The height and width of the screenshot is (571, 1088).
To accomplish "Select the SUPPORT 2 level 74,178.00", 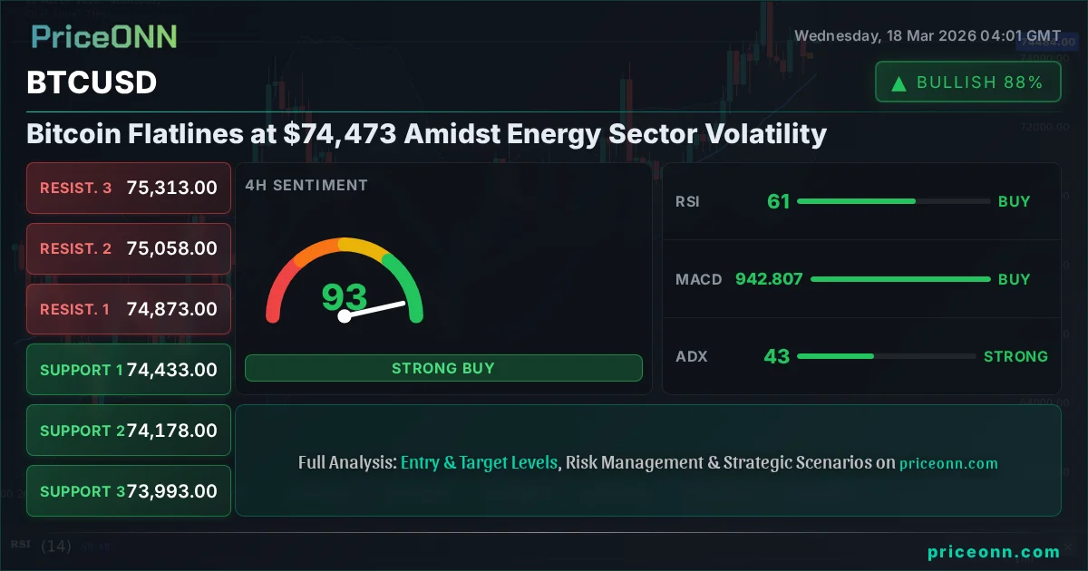I will tap(129, 431).
